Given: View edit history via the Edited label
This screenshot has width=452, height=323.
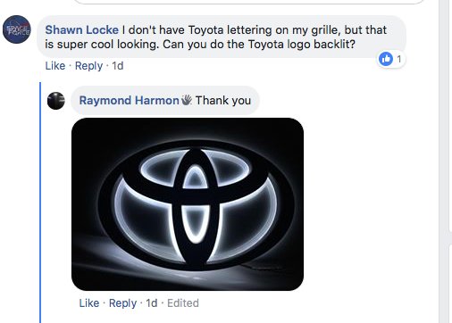Looking at the screenshot, I should tap(183, 303).
